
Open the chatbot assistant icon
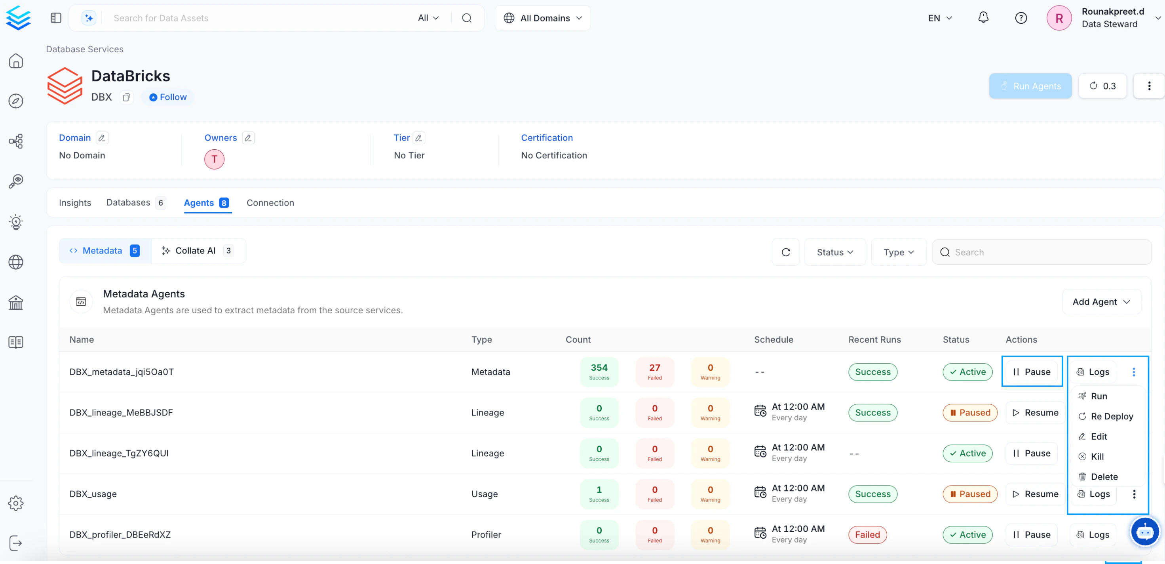(1145, 532)
